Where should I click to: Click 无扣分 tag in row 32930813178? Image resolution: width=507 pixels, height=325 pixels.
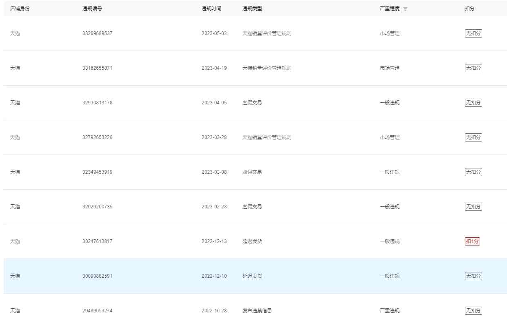[474, 103]
